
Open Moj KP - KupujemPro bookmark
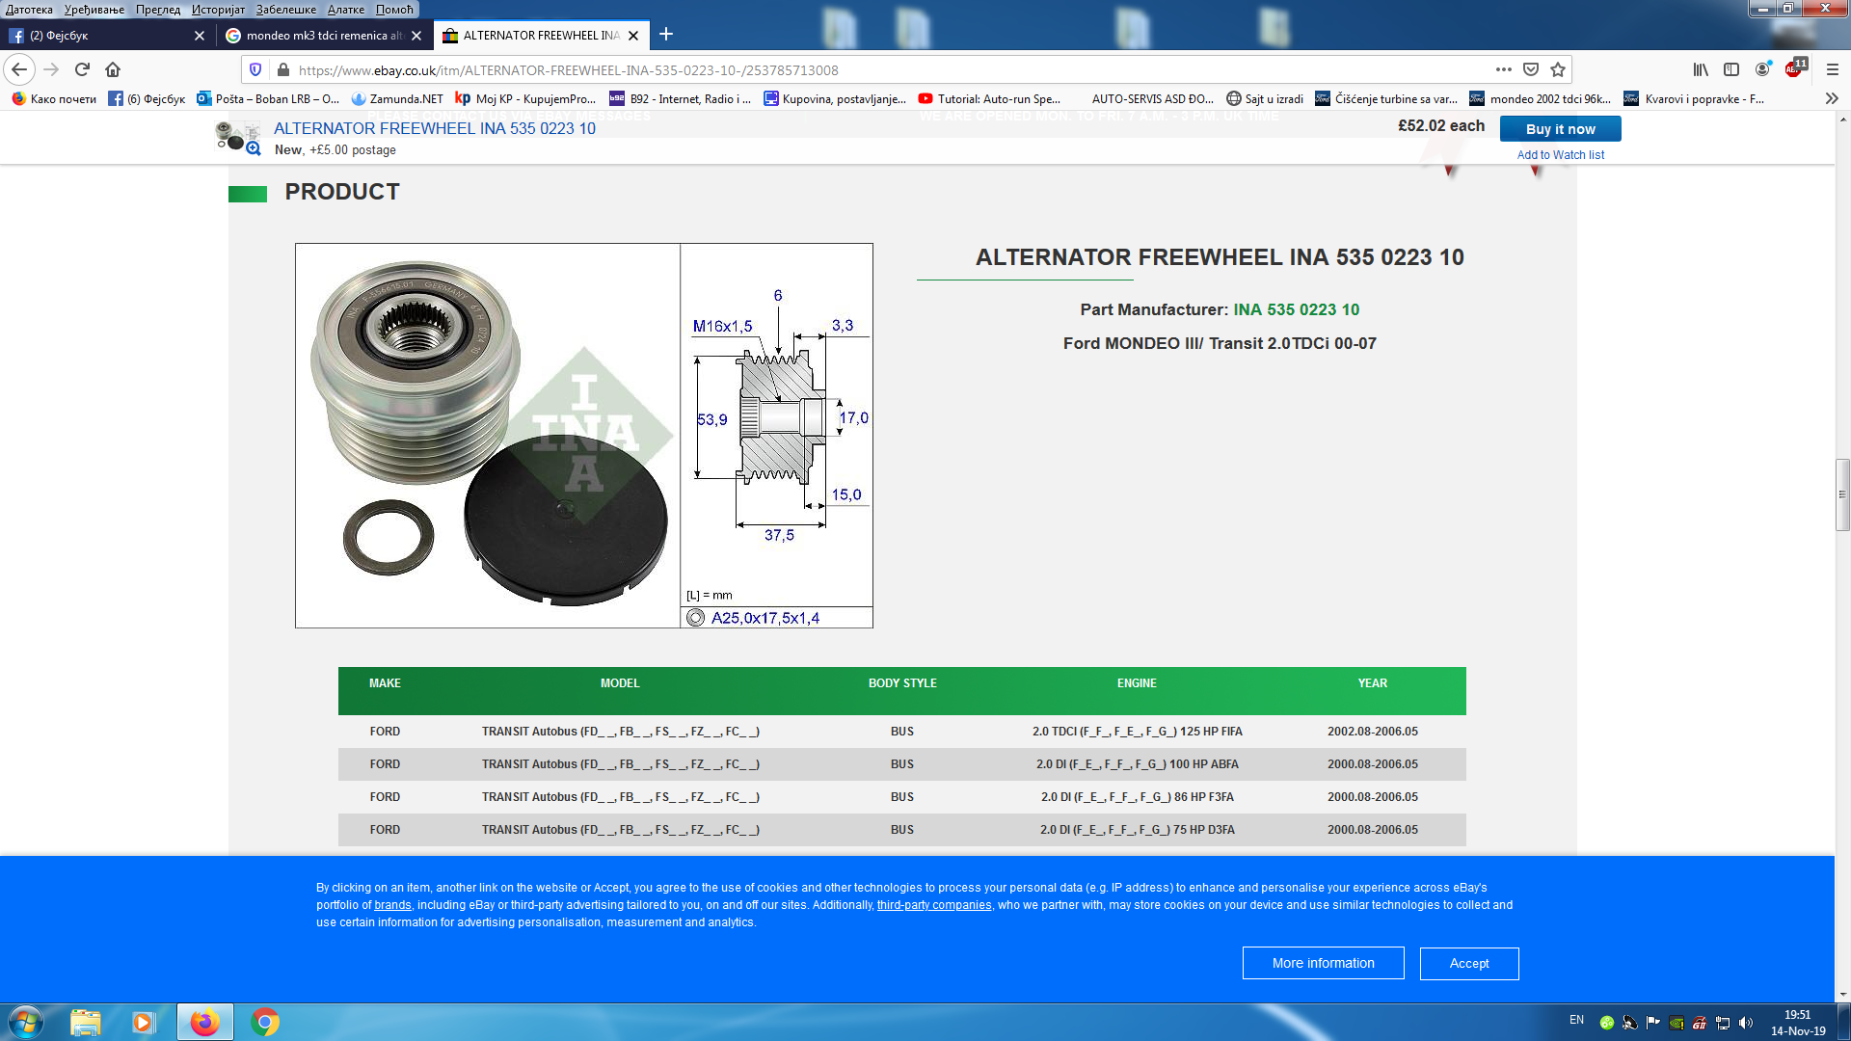(x=525, y=98)
